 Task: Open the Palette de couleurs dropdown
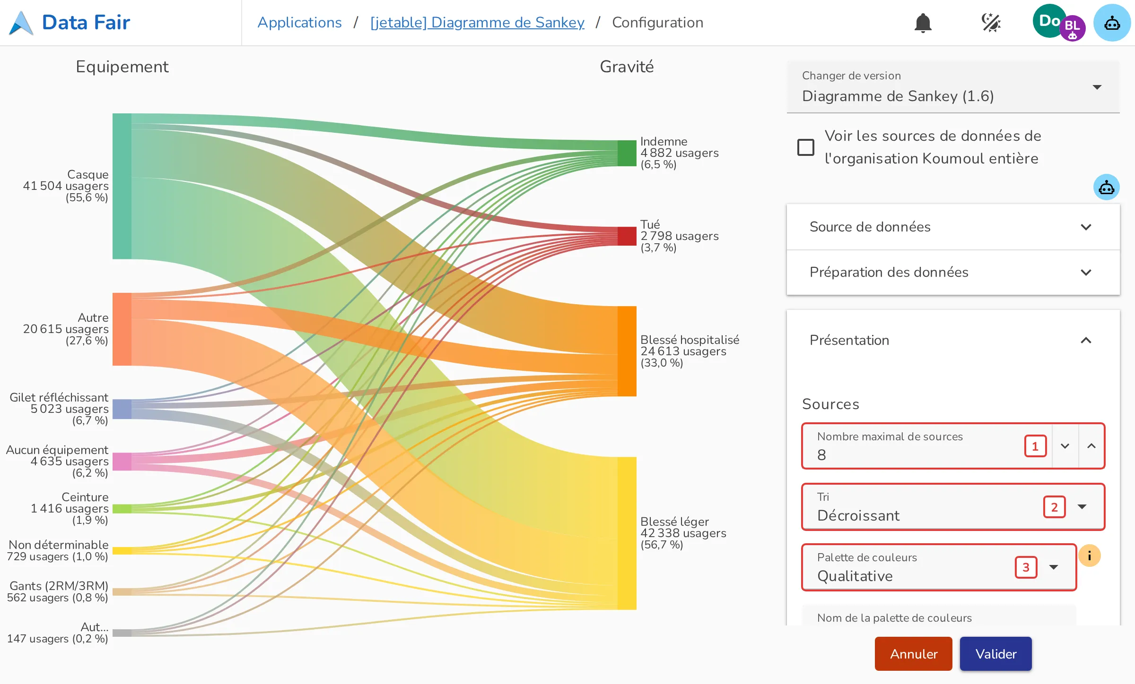939,567
